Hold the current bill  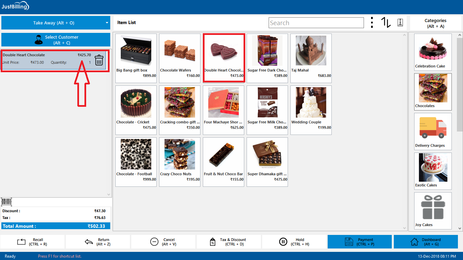(x=294, y=242)
